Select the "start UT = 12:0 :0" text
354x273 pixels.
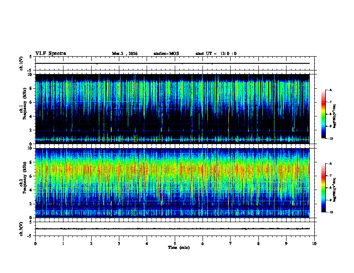click(x=216, y=54)
